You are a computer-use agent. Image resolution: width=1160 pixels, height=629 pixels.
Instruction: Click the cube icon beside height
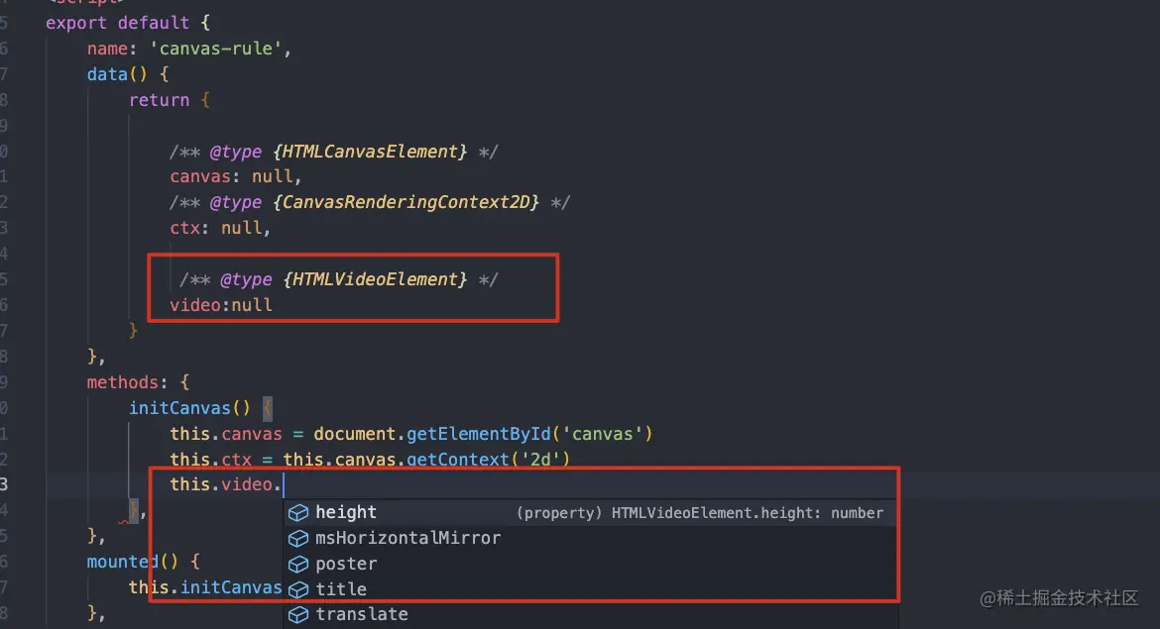pyautogui.click(x=298, y=513)
